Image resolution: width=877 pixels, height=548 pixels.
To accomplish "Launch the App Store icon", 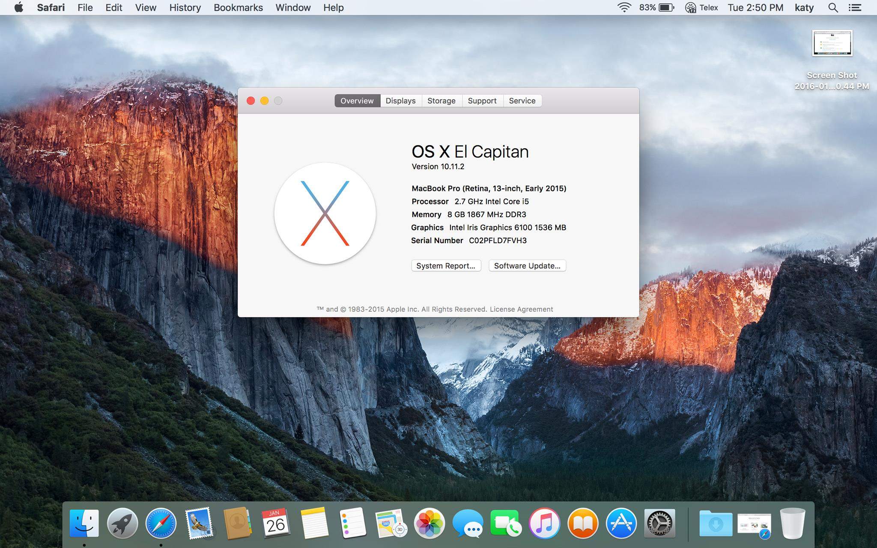I will (621, 523).
